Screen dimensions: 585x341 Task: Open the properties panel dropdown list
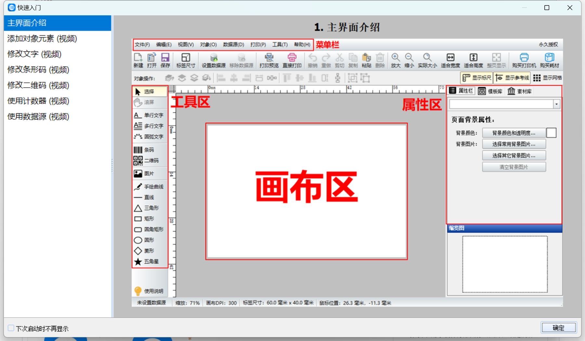pyautogui.click(x=556, y=104)
